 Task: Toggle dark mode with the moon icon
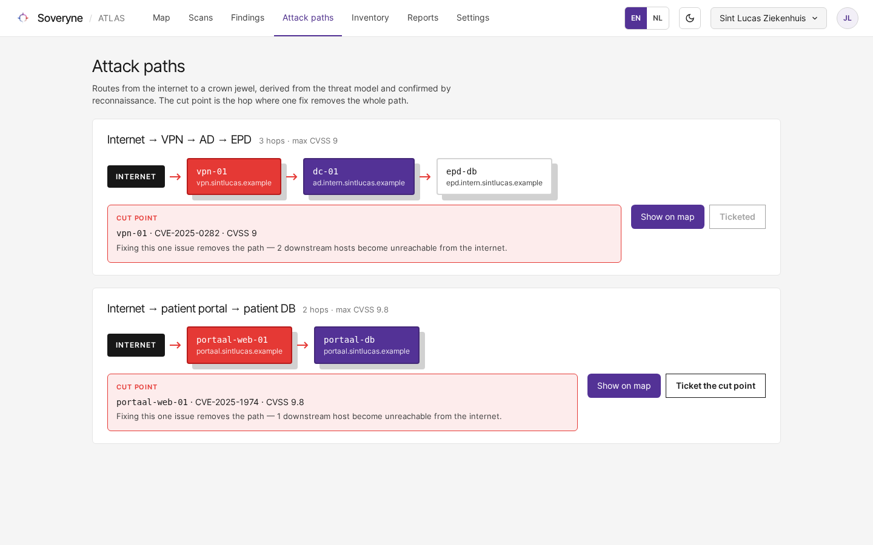click(690, 18)
